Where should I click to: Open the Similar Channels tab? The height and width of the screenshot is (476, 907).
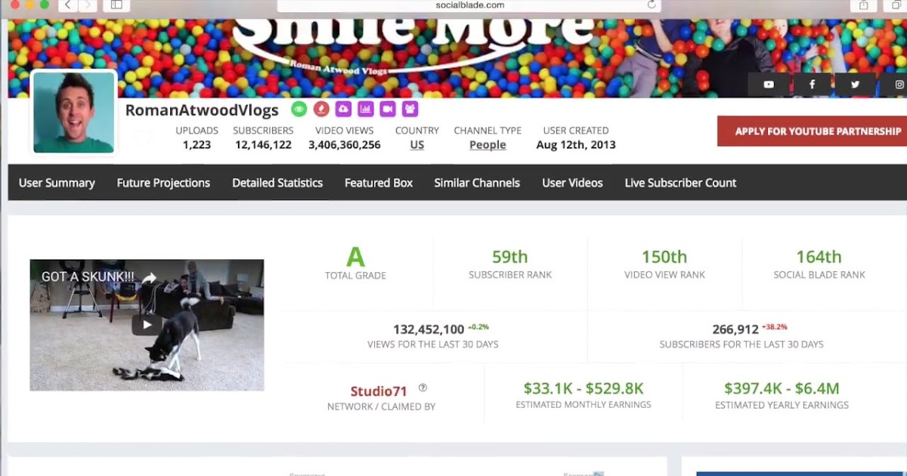[x=477, y=183]
